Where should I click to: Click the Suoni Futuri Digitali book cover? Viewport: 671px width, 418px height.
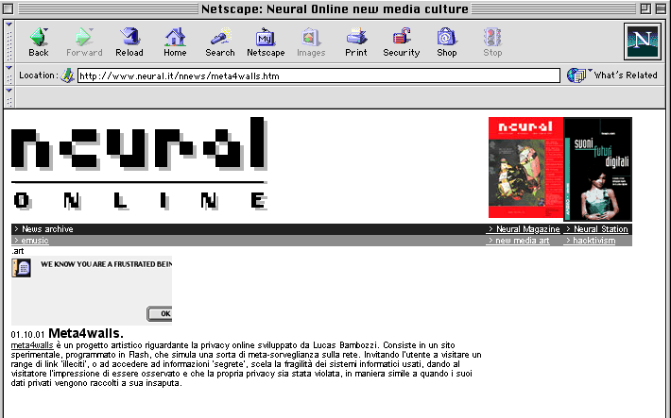[x=598, y=169]
